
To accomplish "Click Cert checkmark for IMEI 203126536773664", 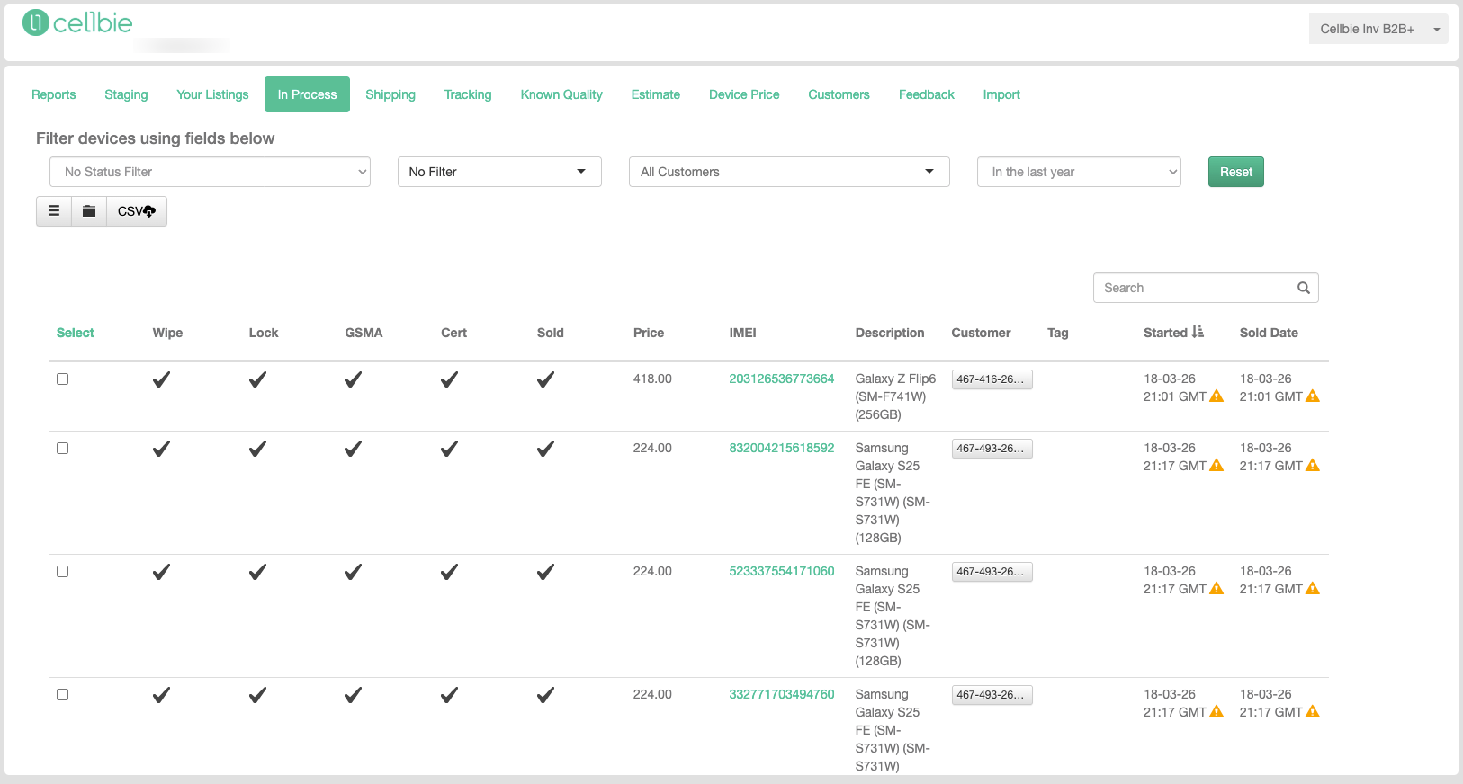I will click(449, 379).
